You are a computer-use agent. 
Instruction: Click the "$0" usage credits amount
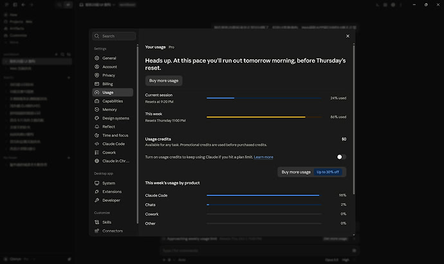click(x=344, y=139)
